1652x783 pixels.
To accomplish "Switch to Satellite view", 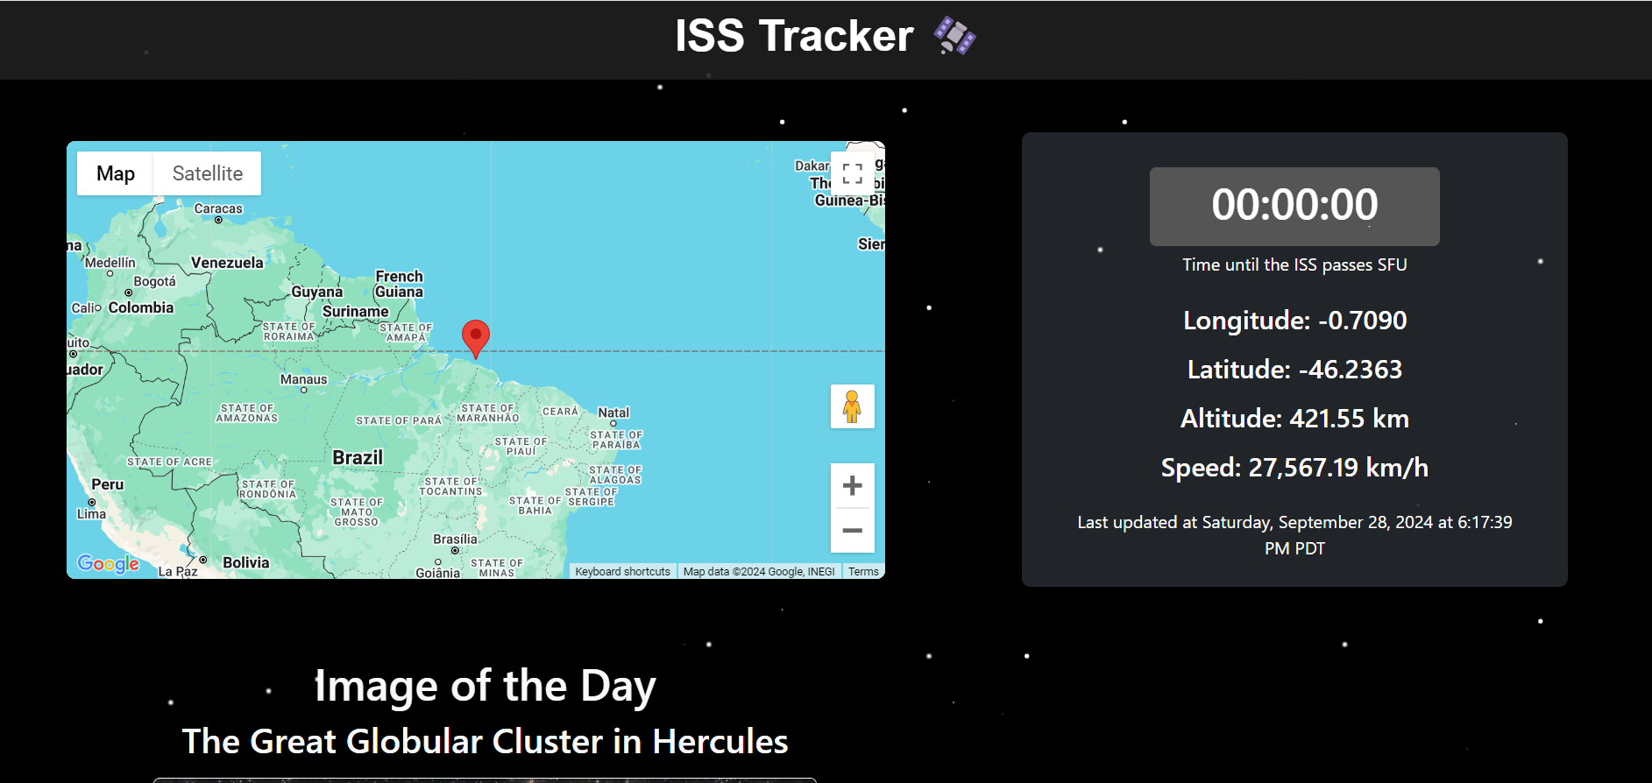I will point(208,173).
